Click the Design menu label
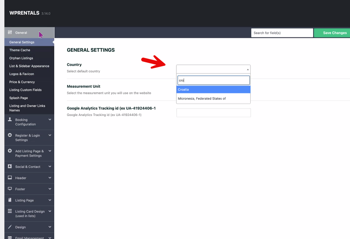The height and width of the screenshot is (239, 350). [20, 227]
